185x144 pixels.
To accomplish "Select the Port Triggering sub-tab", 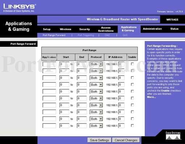I will point(86,35).
